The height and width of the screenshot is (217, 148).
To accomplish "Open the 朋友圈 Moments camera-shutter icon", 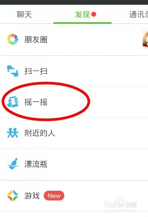I will 13,39.
